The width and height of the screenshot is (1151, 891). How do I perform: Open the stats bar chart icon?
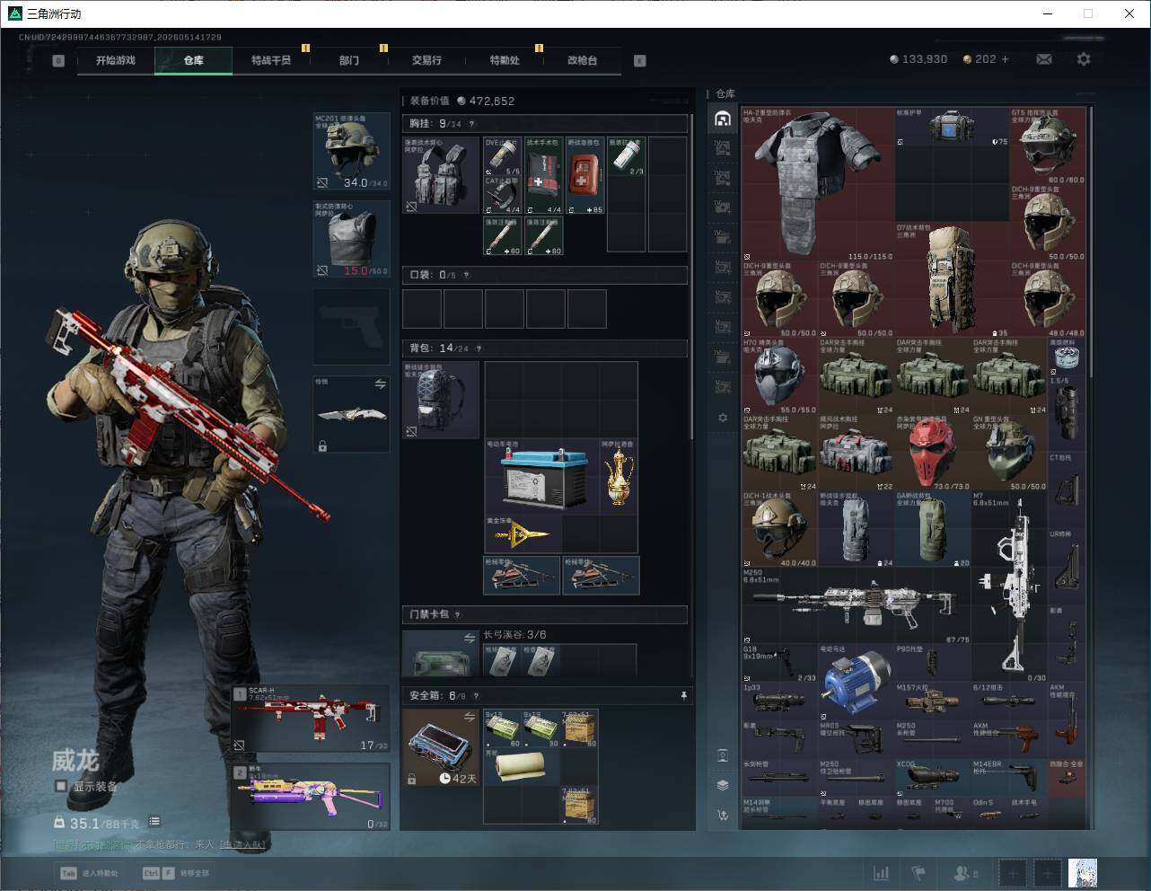882,873
